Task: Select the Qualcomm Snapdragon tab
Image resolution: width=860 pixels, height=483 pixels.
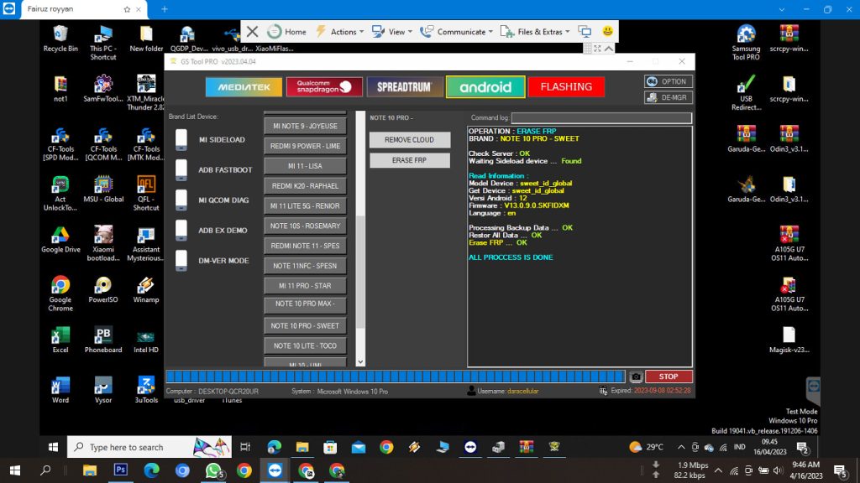Action: pos(324,87)
